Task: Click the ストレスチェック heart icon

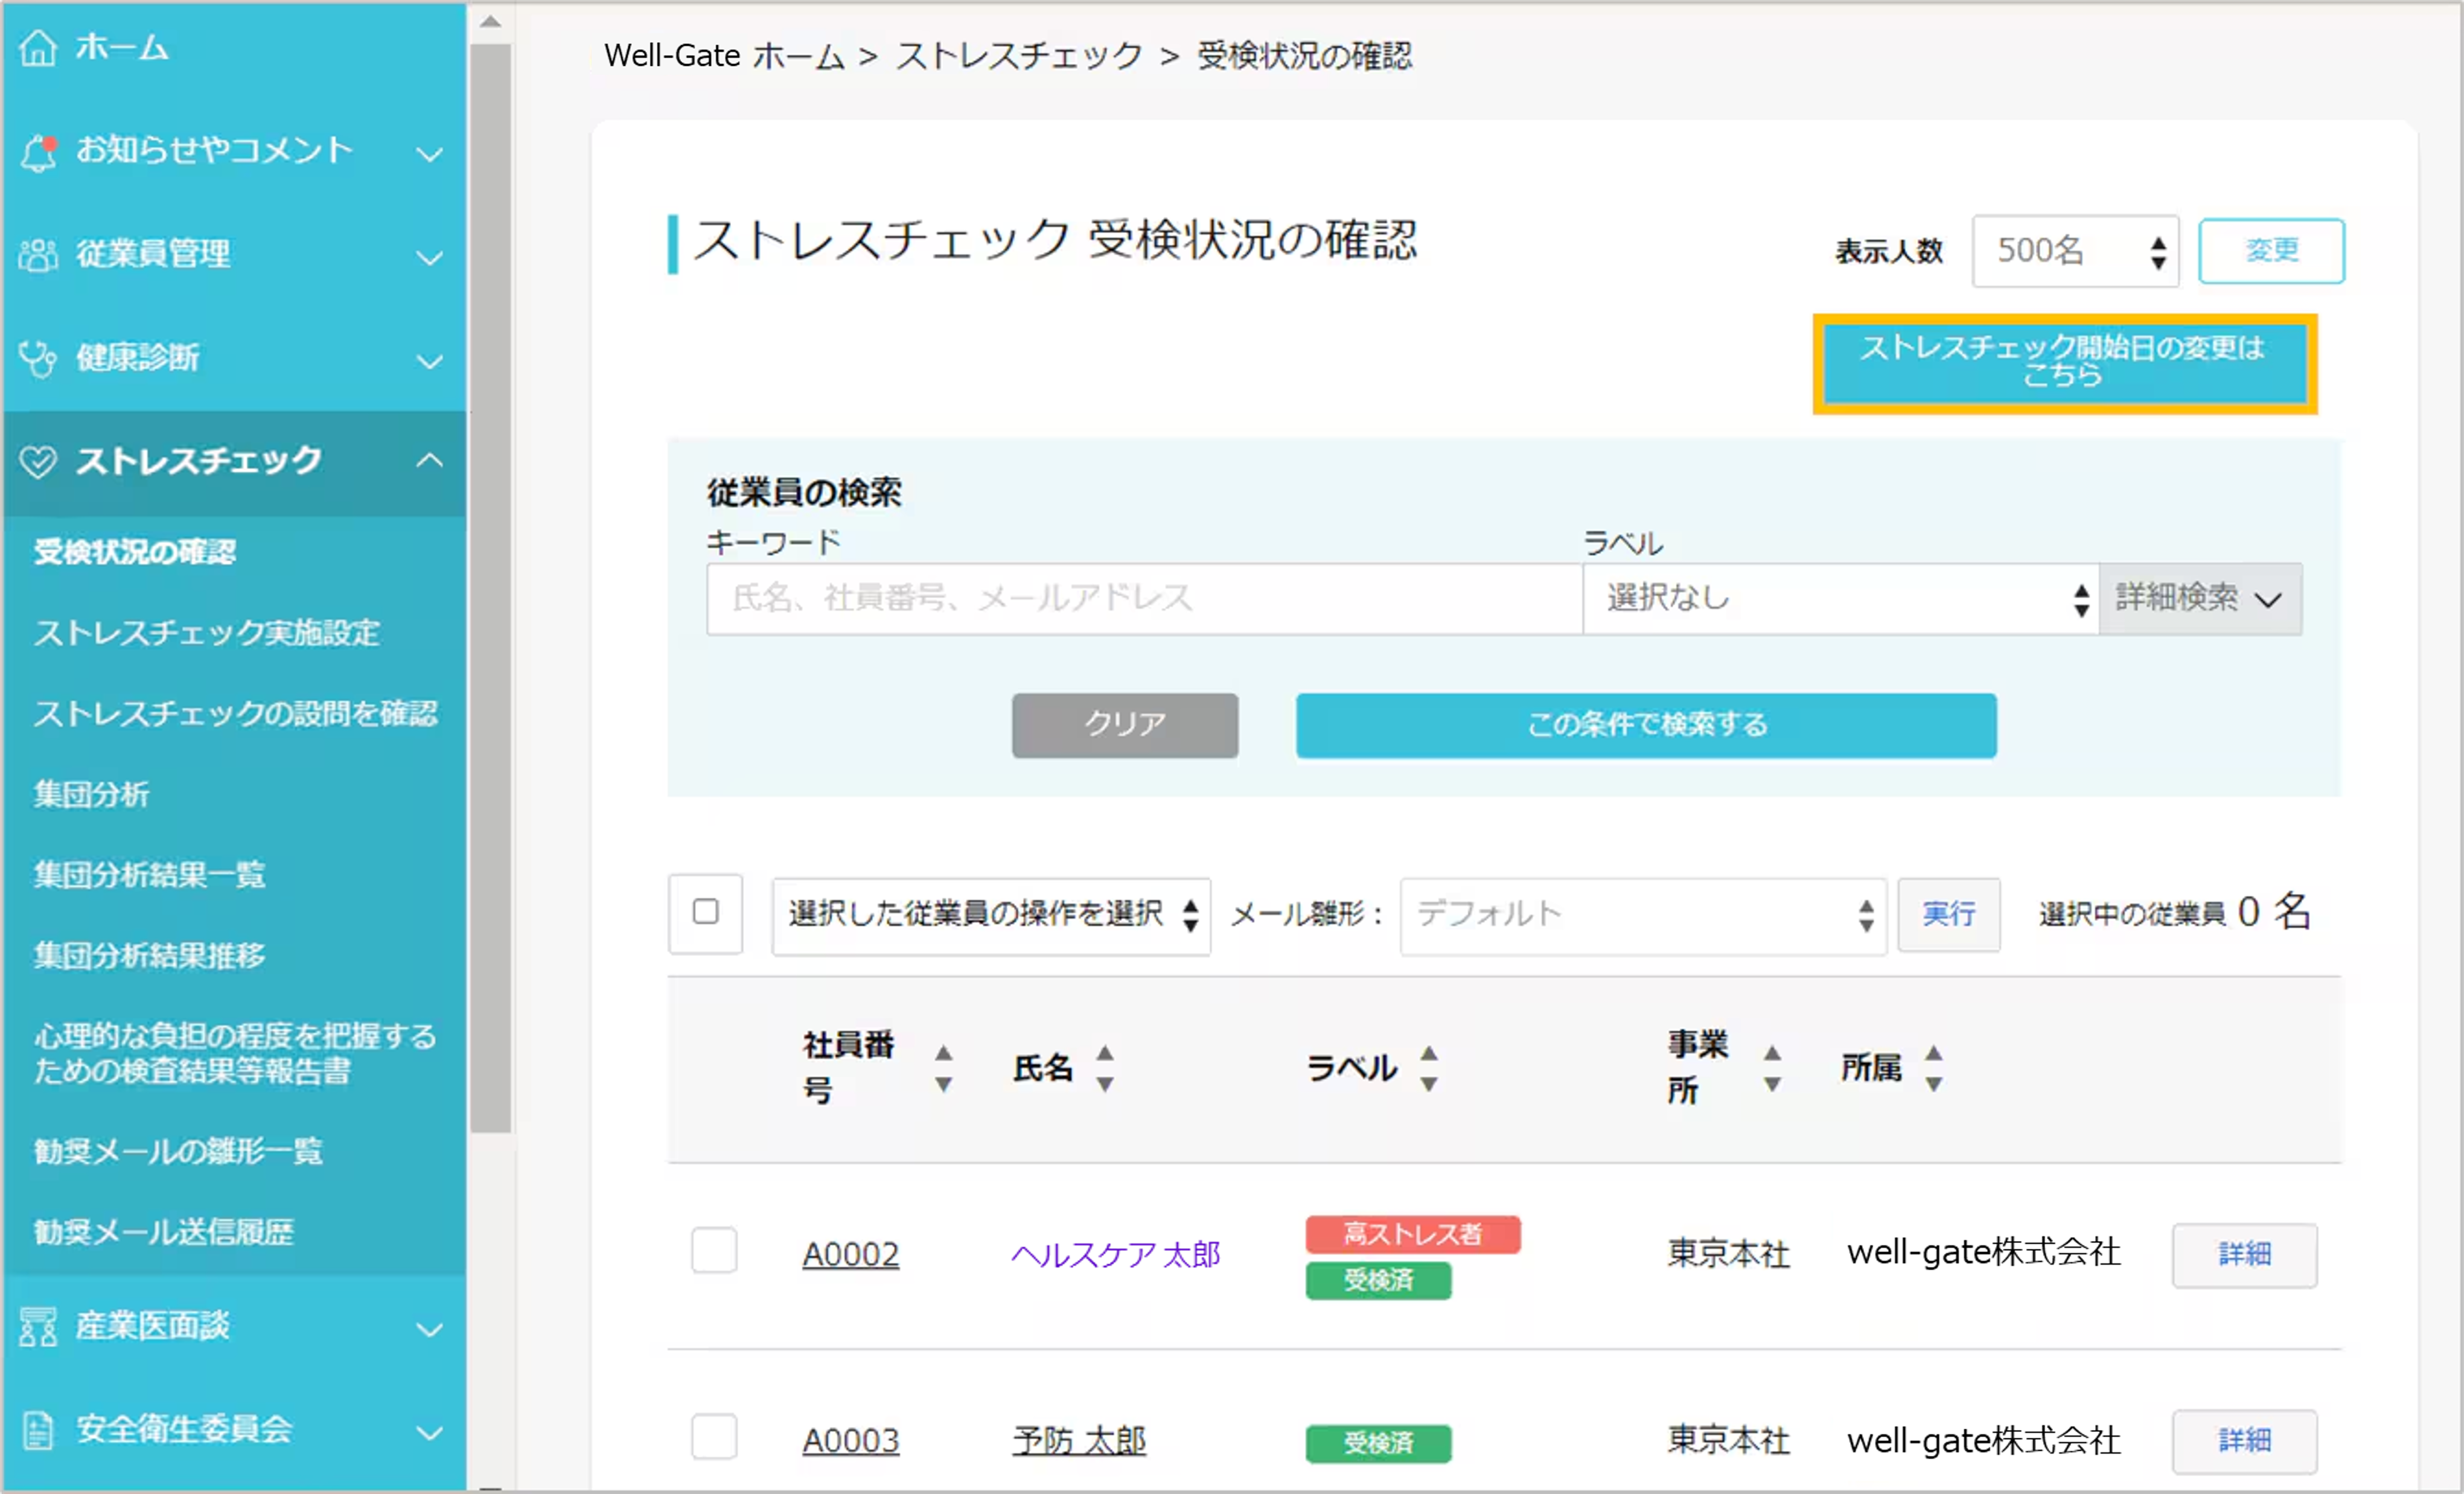Action: (38, 461)
